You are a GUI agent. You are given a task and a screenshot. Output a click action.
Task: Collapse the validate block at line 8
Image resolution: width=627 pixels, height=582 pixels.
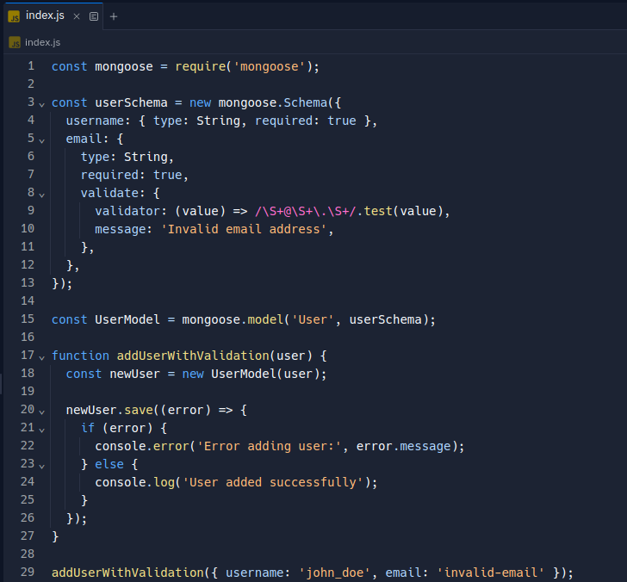[x=41, y=195]
